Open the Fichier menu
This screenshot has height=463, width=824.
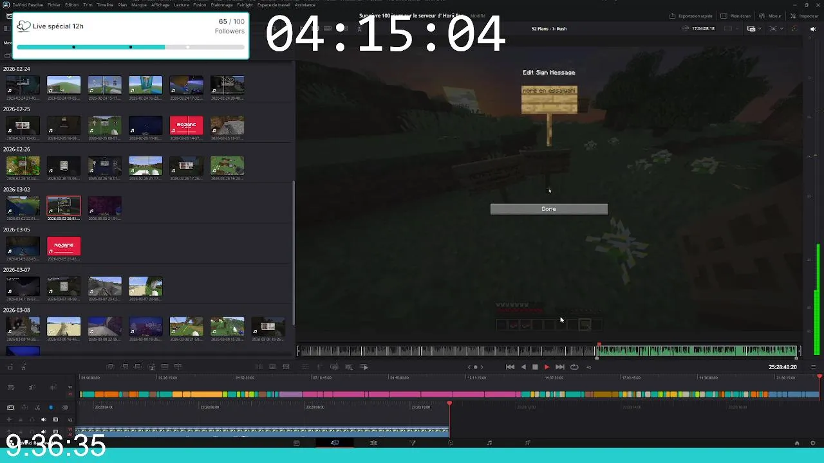(54, 5)
